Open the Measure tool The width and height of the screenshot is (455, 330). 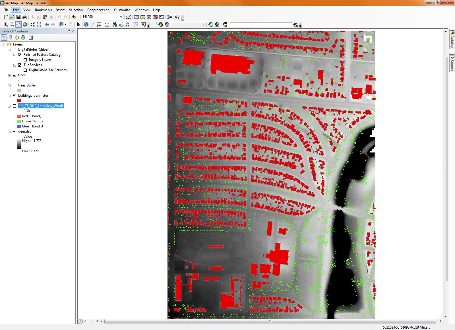(x=106, y=25)
